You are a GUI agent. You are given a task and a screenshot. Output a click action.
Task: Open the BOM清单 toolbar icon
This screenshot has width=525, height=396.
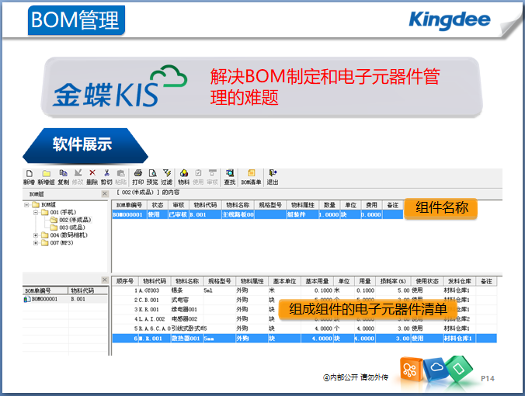(251, 176)
